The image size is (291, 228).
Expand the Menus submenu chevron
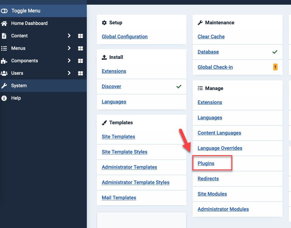click(69, 48)
